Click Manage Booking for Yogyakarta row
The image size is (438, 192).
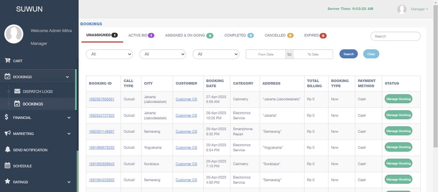[398, 147]
